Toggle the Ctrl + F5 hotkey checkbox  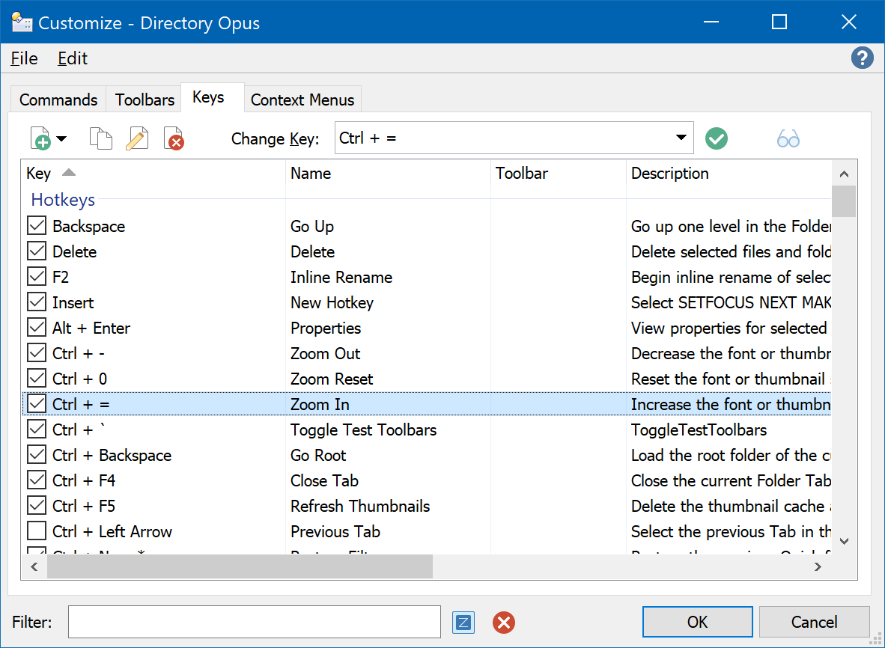click(37, 505)
